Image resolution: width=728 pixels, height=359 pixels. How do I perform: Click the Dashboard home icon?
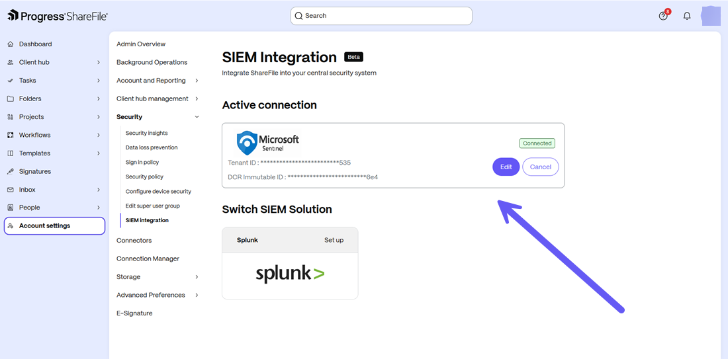point(10,44)
